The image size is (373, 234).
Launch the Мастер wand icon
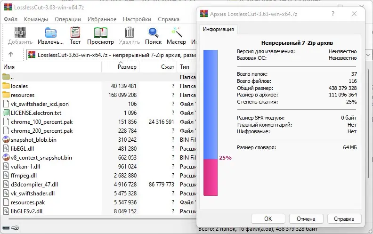point(177,32)
